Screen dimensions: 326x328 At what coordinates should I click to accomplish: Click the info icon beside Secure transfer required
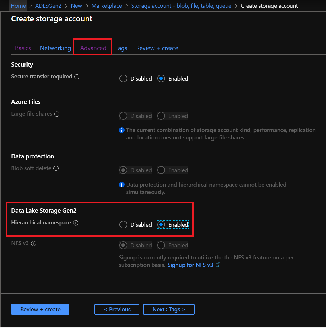tap(77, 77)
